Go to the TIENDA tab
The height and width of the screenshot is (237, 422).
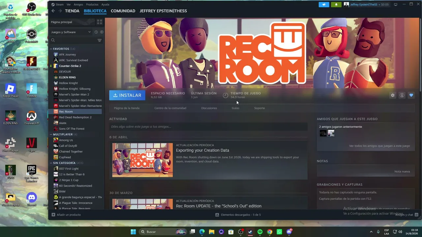72,11
